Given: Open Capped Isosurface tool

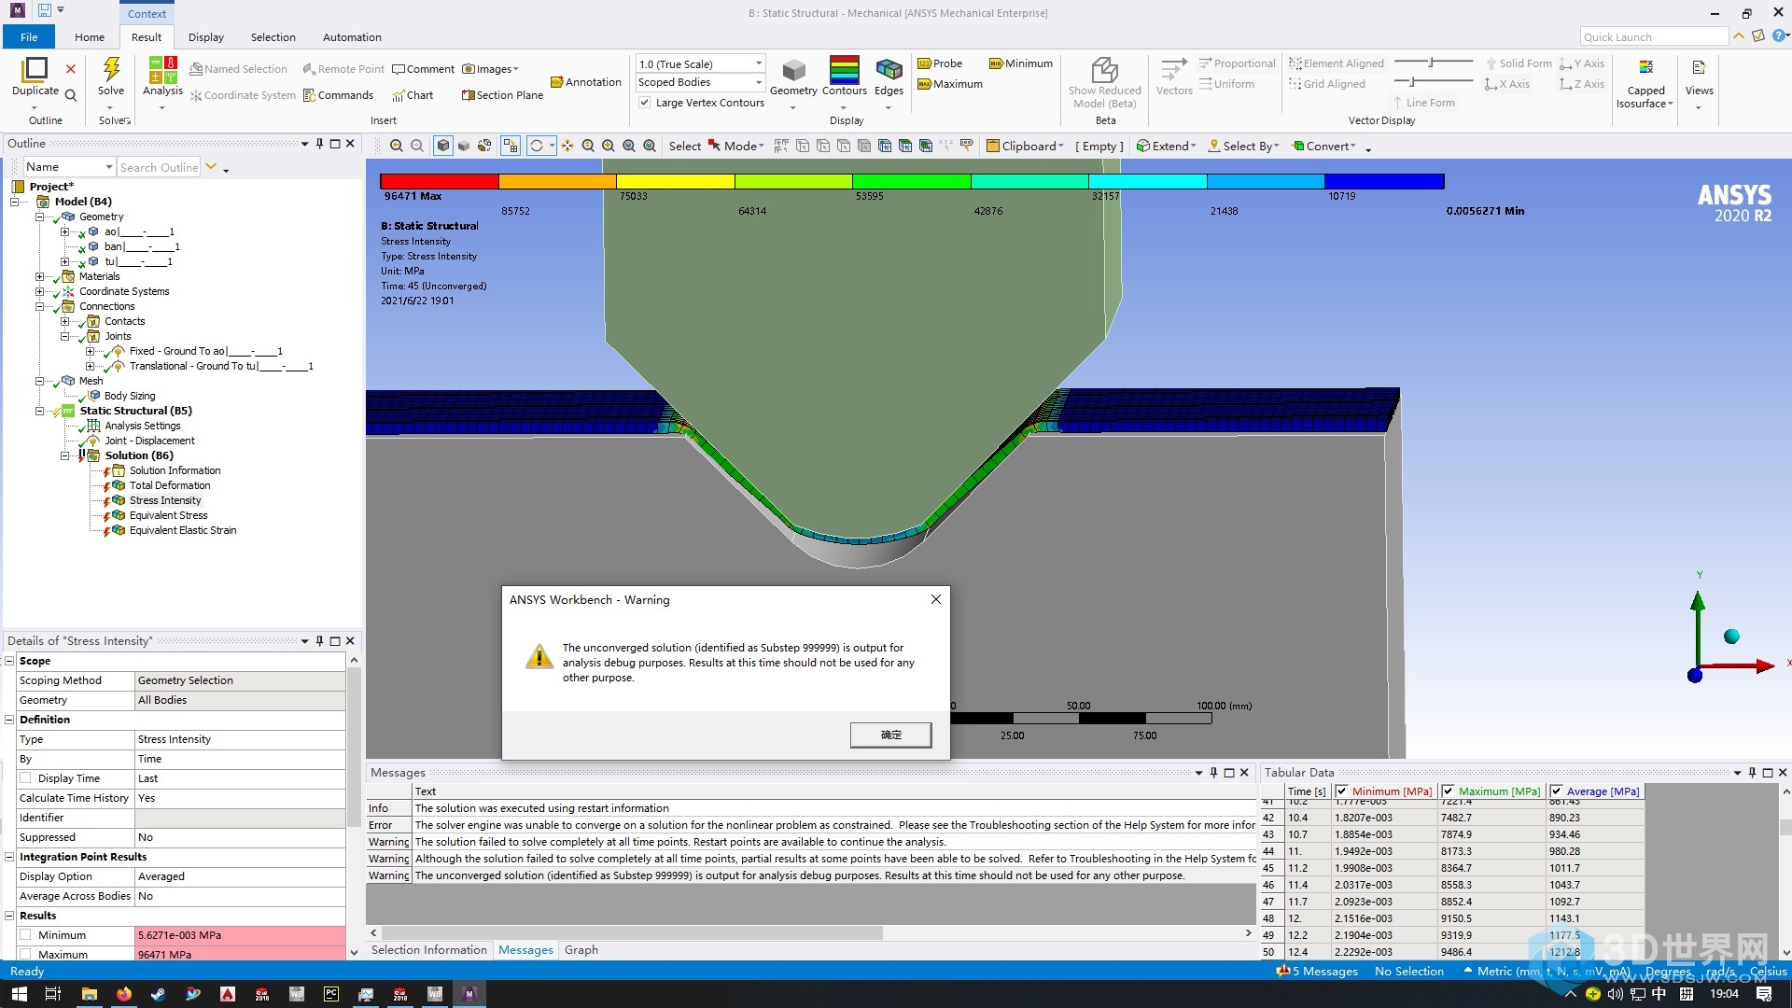Looking at the screenshot, I should click(x=1645, y=83).
